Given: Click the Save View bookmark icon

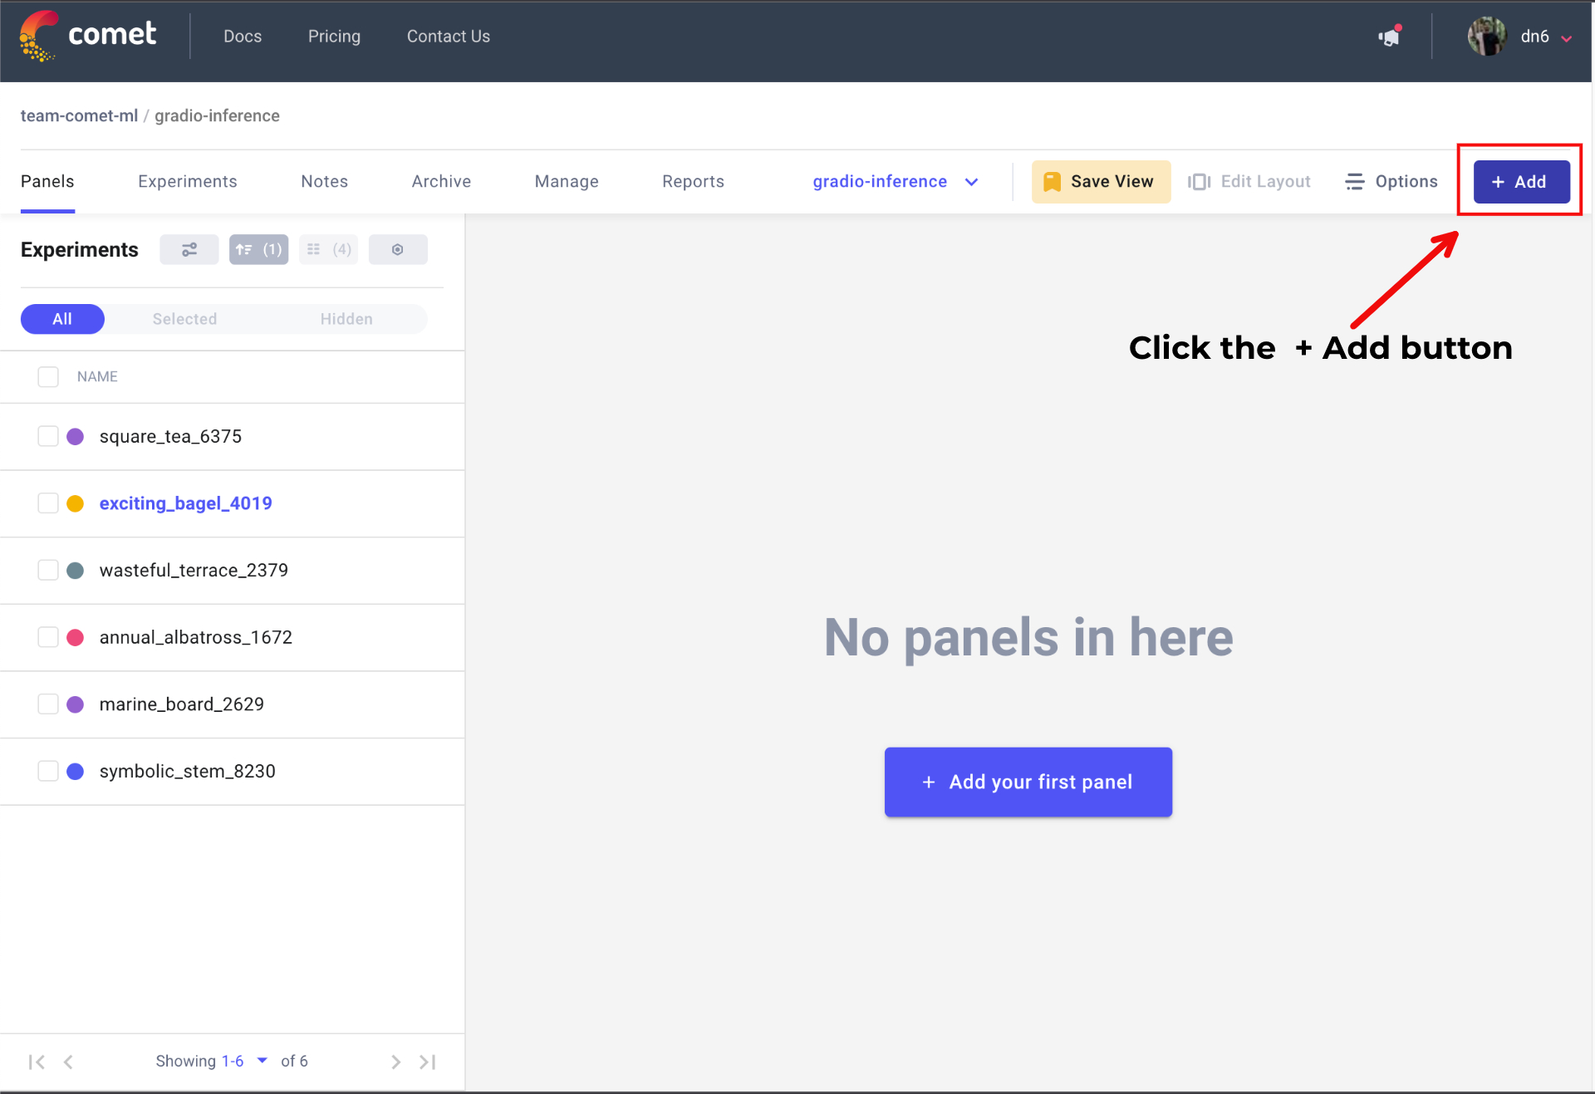Looking at the screenshot, I should click(x=1052, y=182).
